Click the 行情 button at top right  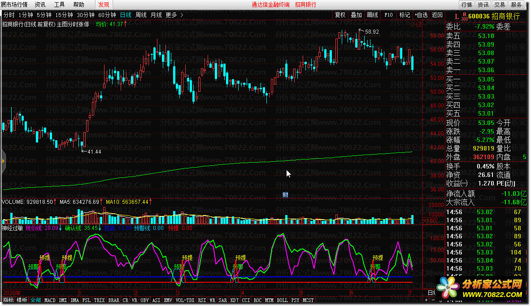467,5
